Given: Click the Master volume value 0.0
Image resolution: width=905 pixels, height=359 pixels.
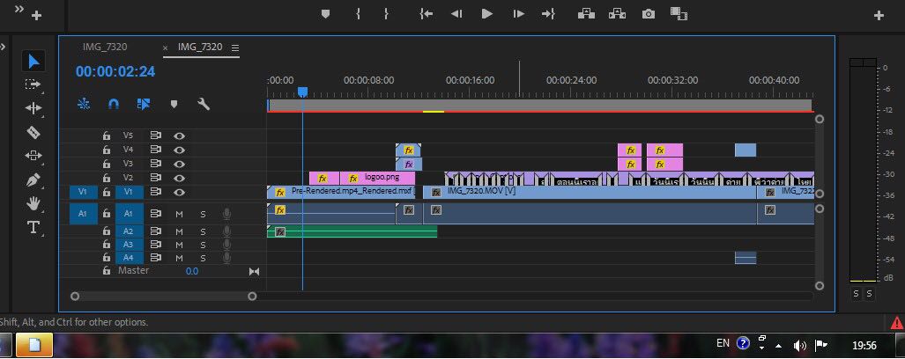Looking at the screenshot, I should (x=191, y=271).
